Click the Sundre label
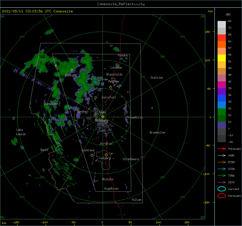 (x=81, y=111)
